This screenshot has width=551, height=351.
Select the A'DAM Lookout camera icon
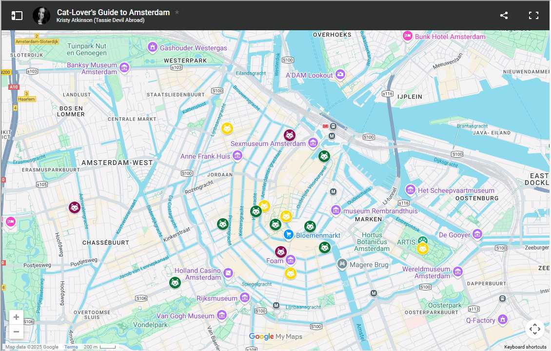tap(340, 74)
